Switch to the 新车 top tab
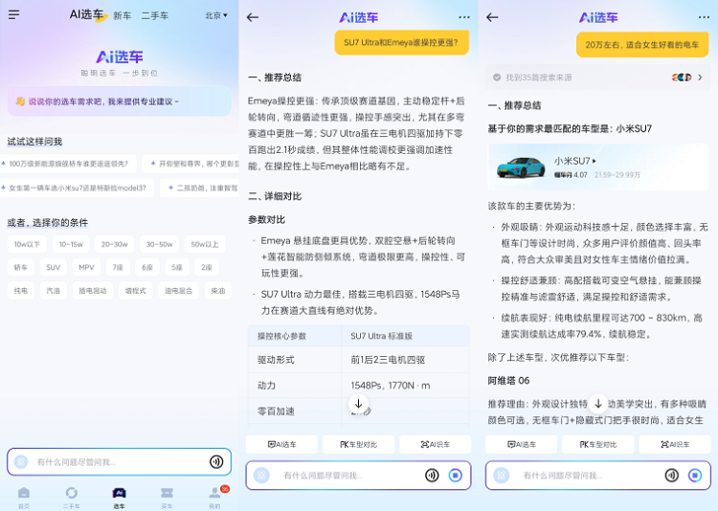 (x=123, y=15)
